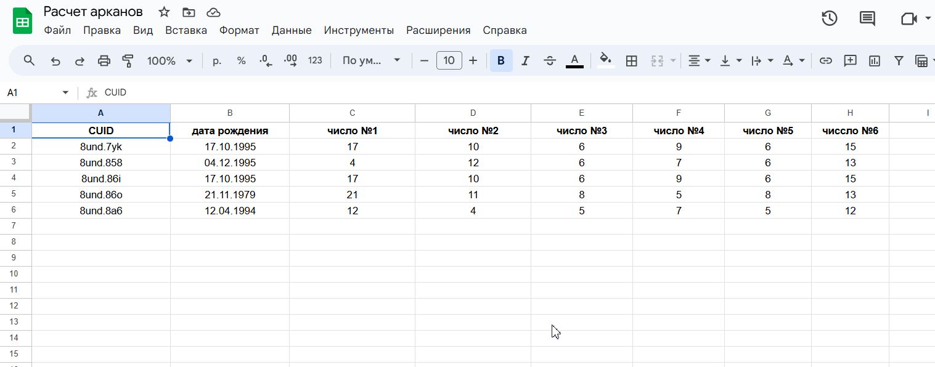The height and width of the screenshot is (367, 935).
Task: Insert a link via toolbar icon
Action: point(825,60)
